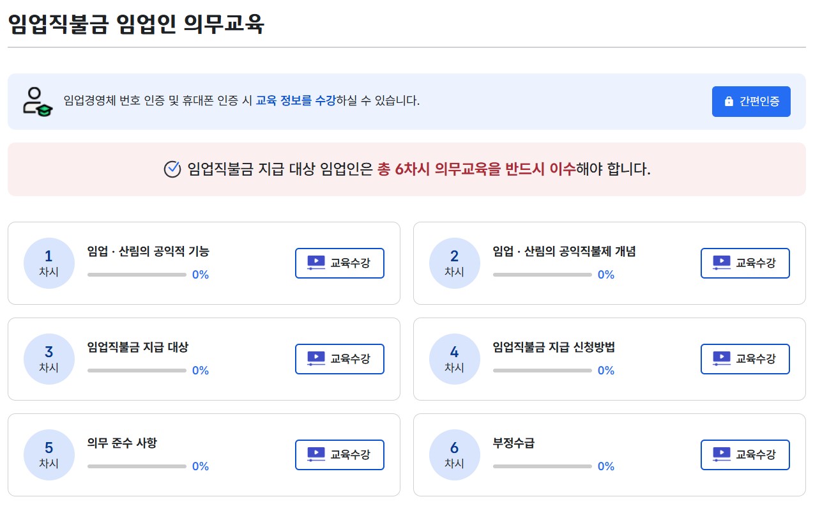Click the progress bar in the 부정수급 card

(542, 466)
